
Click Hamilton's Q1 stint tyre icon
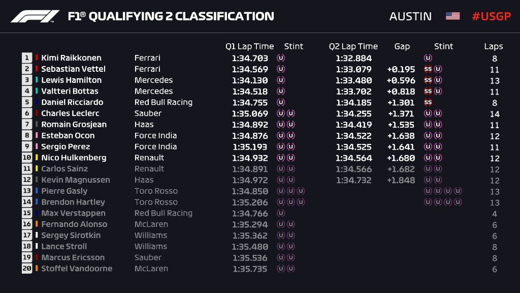click(x=281, y=80)
